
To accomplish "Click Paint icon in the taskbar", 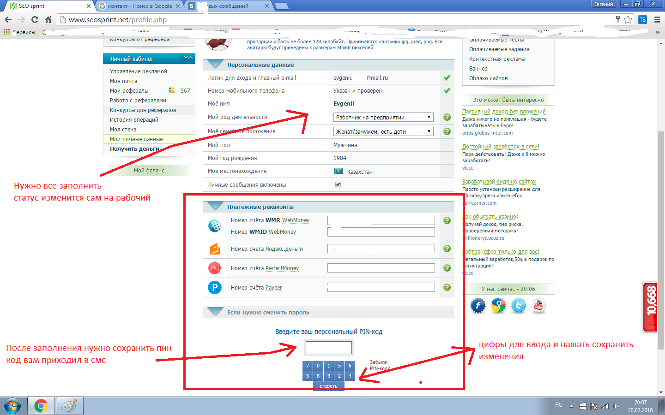I will [x=69, y=406].
